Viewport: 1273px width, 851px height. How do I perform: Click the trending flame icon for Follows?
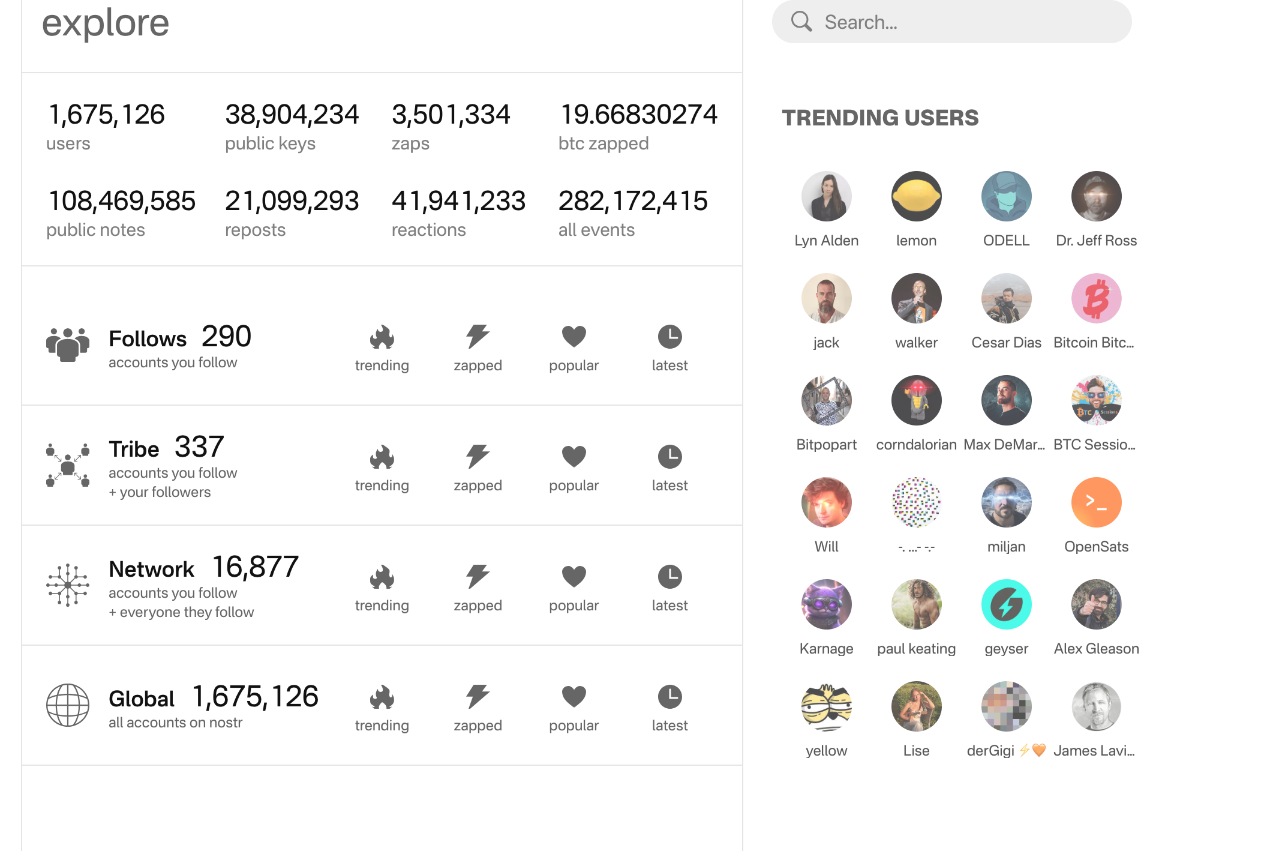382,337
